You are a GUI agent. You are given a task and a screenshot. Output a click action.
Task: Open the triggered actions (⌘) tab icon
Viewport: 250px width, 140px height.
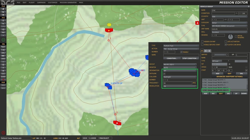[206, 51]
